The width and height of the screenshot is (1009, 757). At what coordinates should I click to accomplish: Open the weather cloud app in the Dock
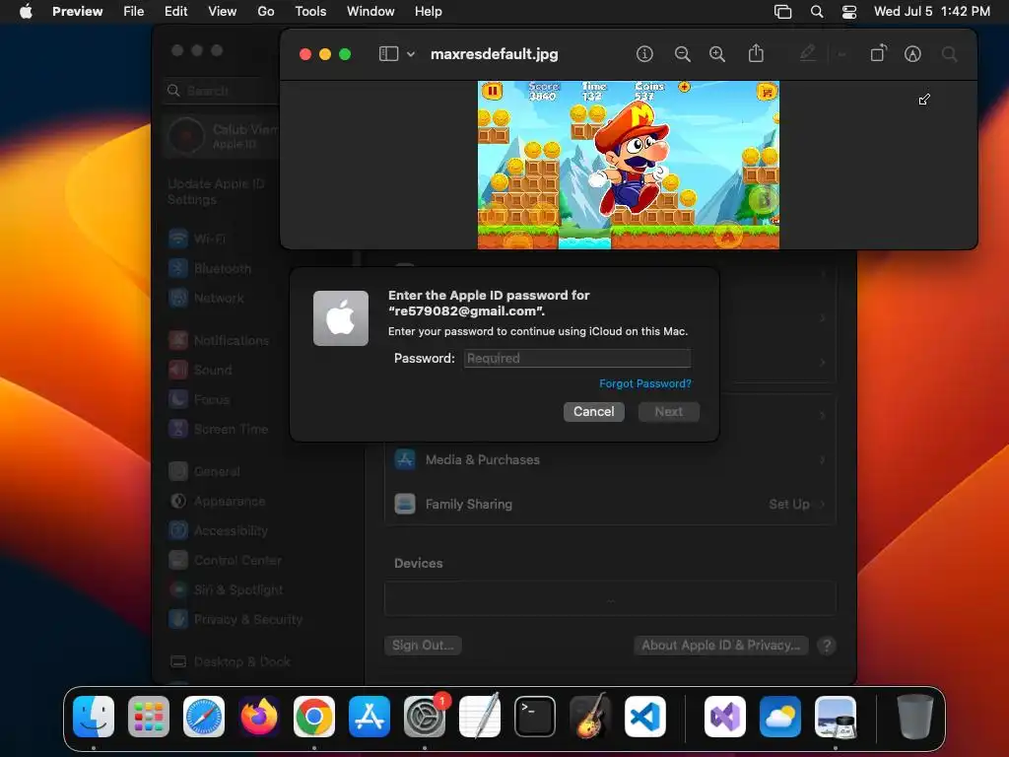coord(780,717)
